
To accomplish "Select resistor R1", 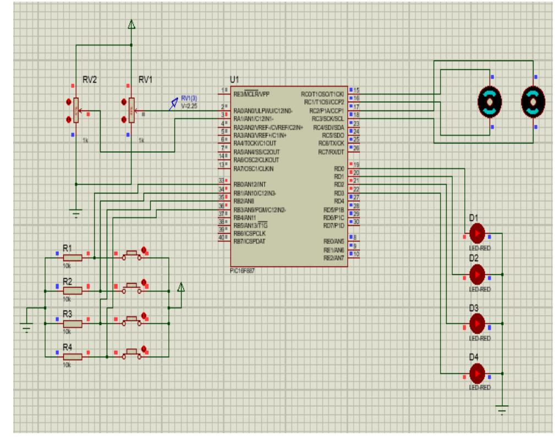I will pyautogui.click(x=73, y=258).
